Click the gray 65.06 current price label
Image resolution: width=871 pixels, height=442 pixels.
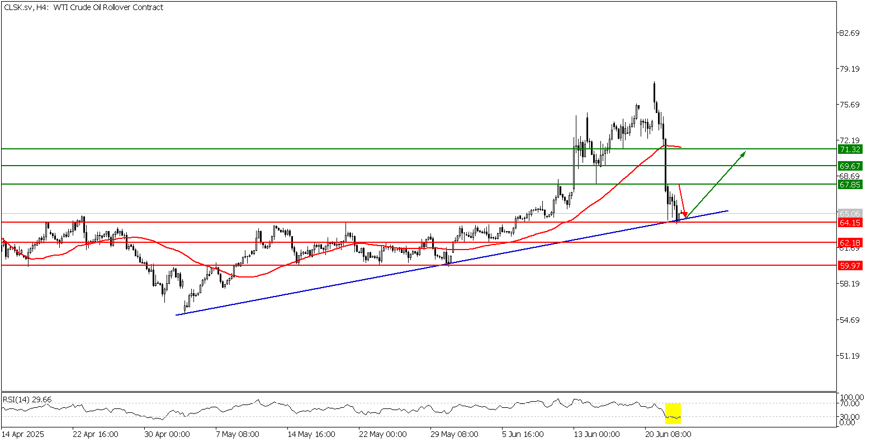(x=850, y=213)
